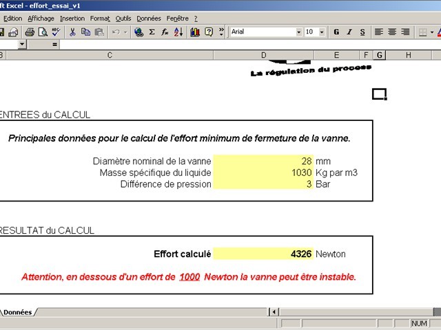Open the ? help menu
441x330 pixels.
[x=196, y=19]
